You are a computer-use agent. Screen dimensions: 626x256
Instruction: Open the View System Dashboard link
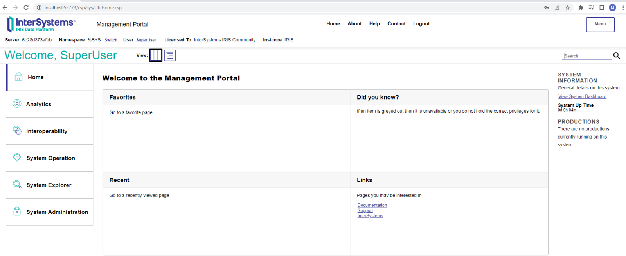click(582, 96)
